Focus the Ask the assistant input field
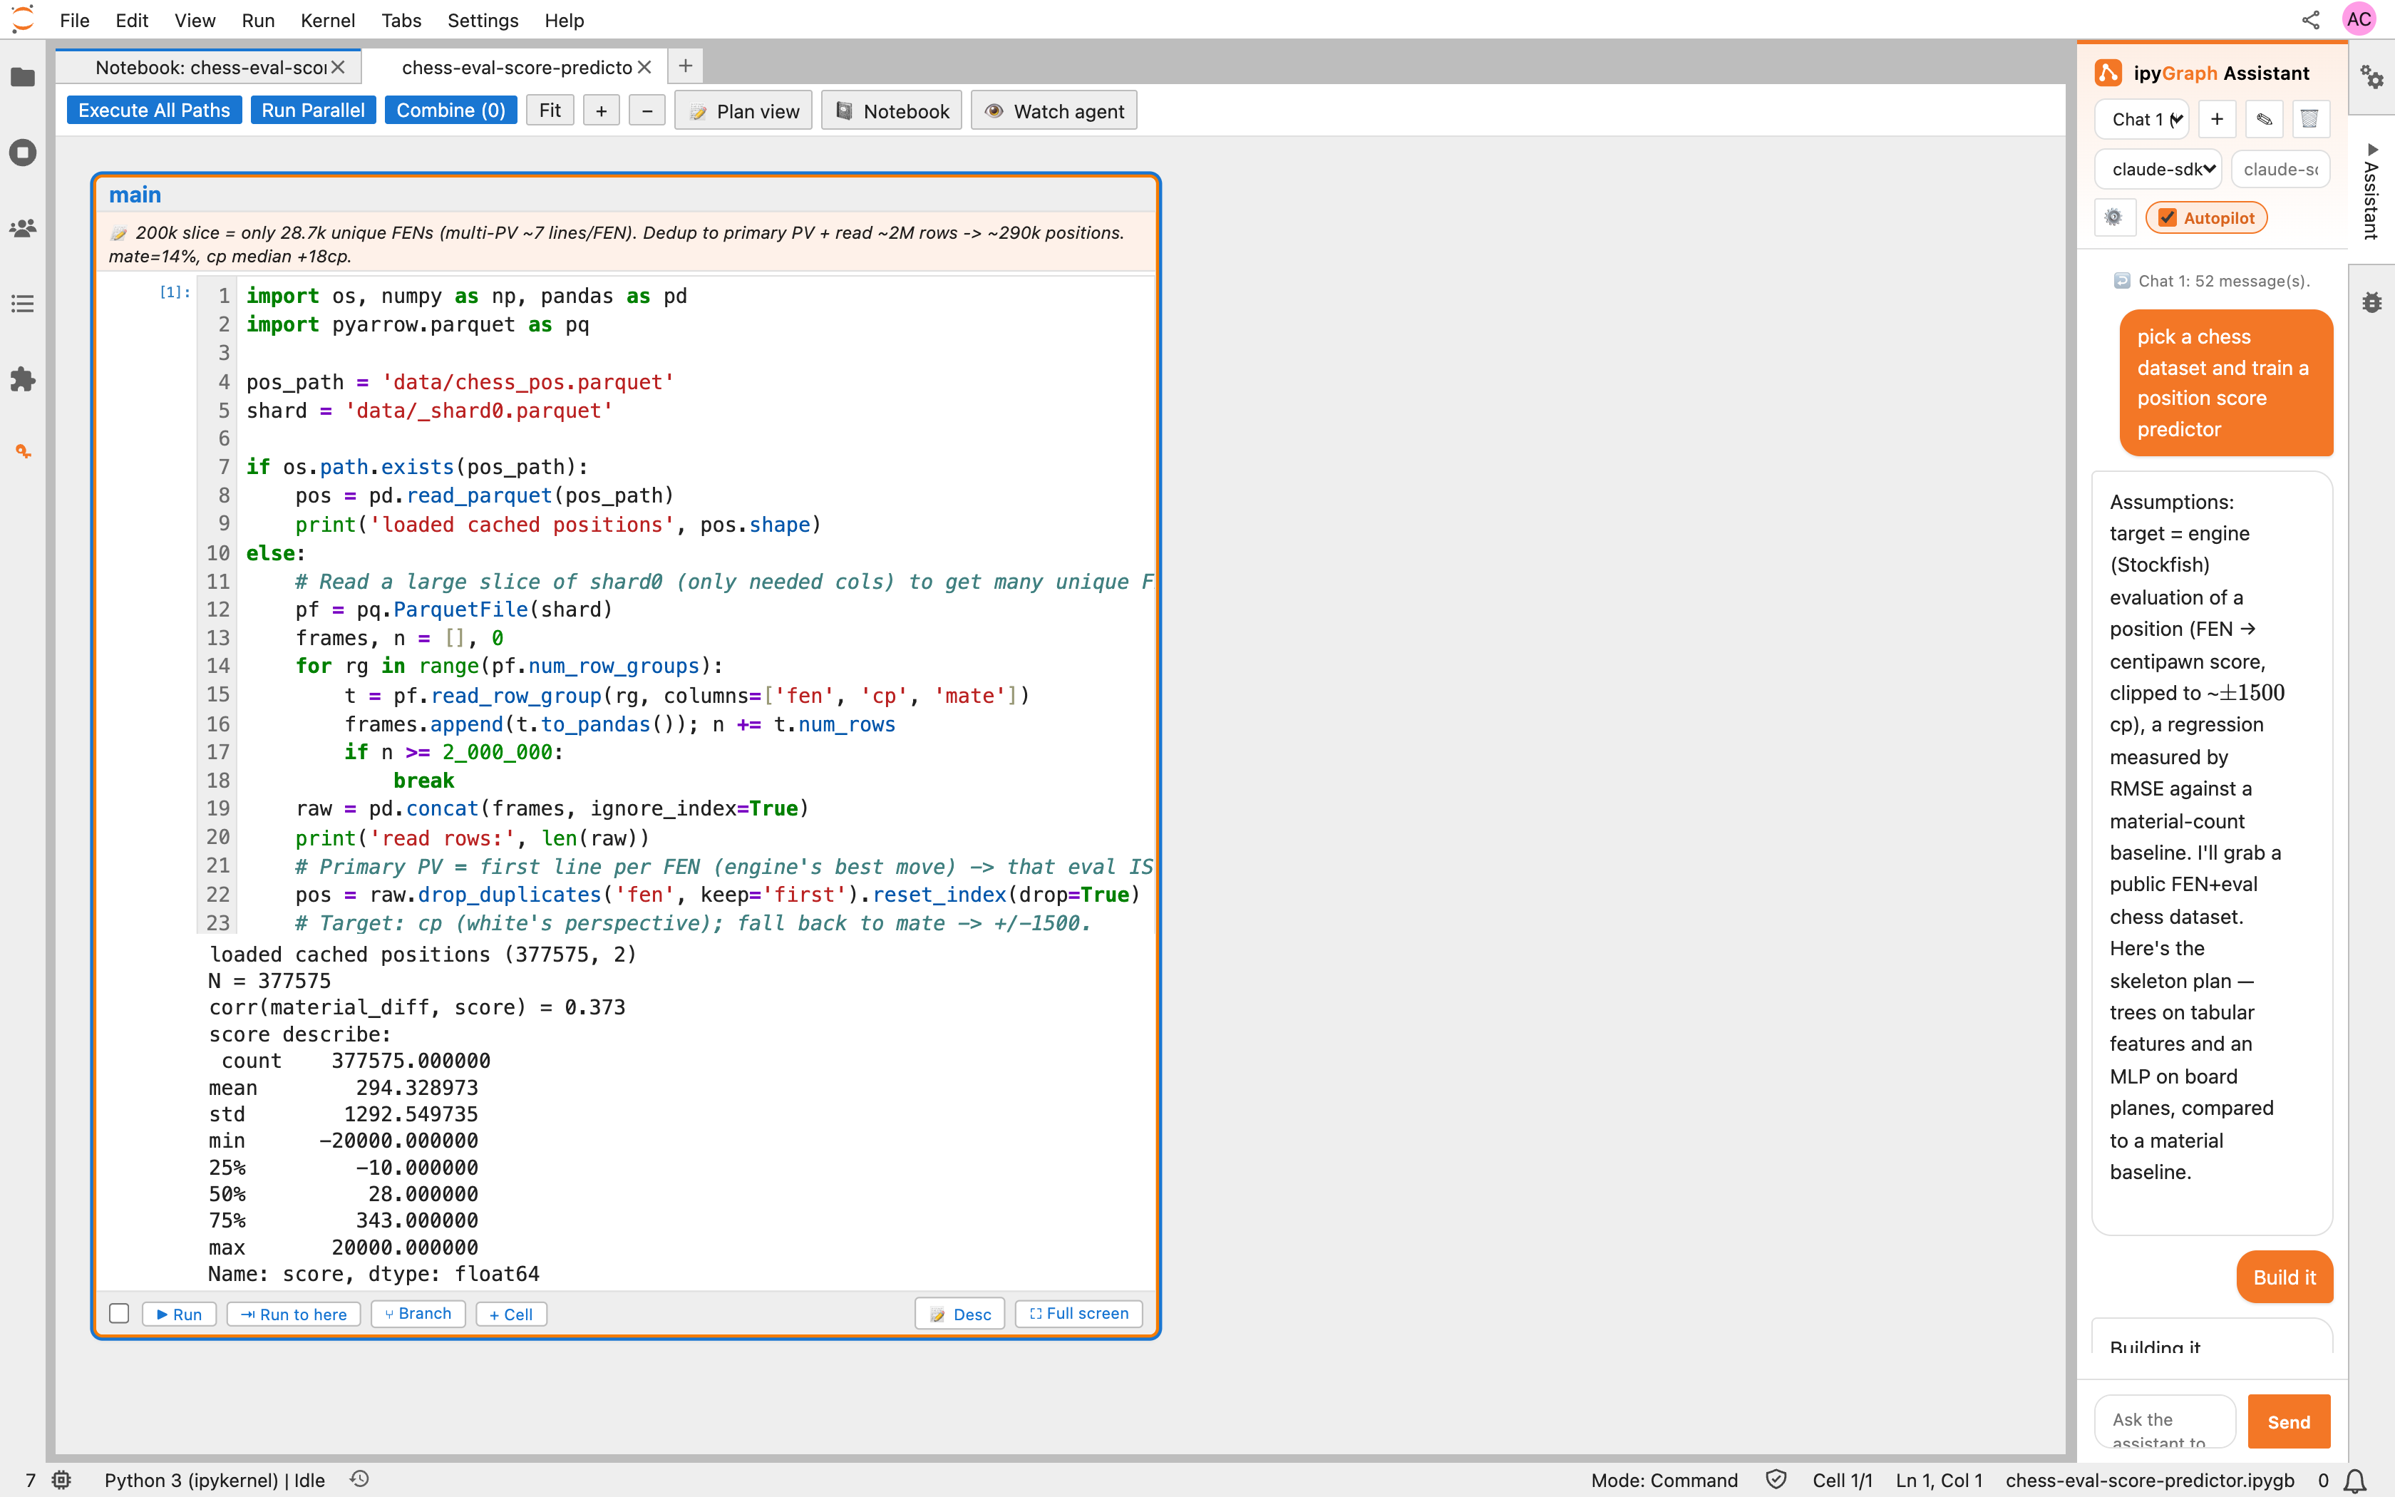The image size is (2395, 1497). (2164, 1421)
